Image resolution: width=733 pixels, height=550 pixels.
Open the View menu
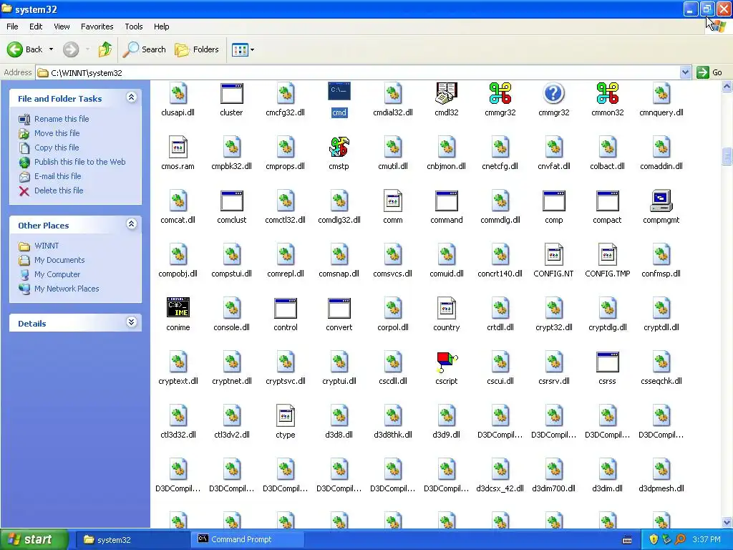tap(62, 26)
